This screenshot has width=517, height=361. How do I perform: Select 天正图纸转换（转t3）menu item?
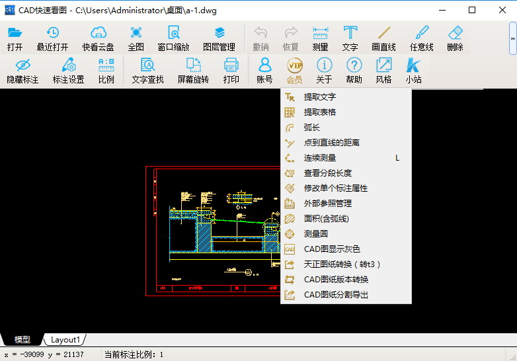[346, 264]
